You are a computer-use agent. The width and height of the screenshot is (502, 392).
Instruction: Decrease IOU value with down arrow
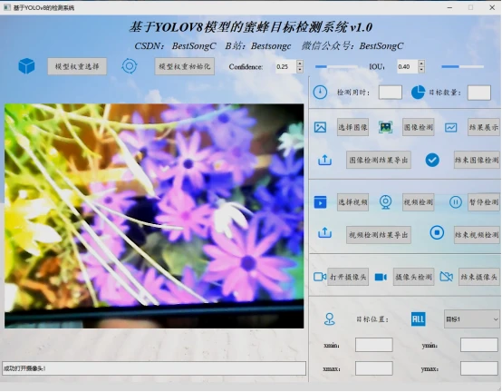click(421, 70)
